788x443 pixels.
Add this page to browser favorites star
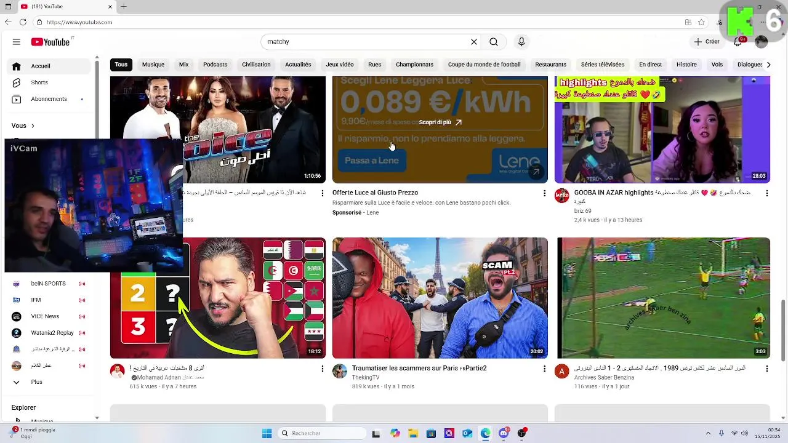coord(701,22)
